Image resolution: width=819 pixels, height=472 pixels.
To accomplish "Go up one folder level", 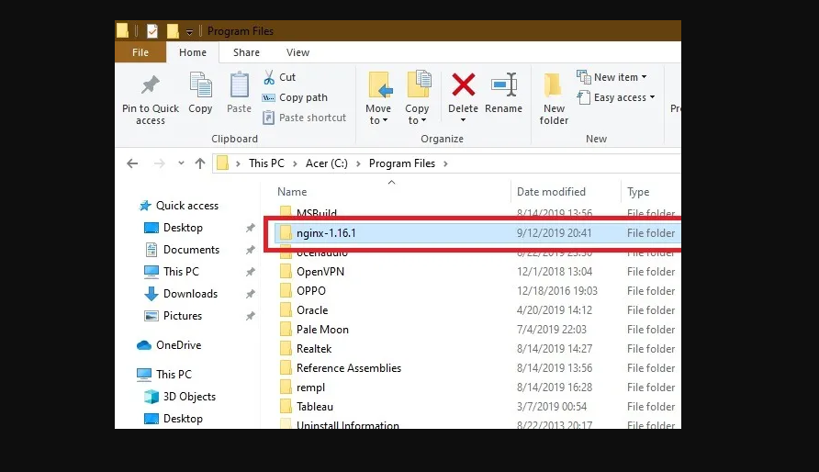I will coord(200,163).
